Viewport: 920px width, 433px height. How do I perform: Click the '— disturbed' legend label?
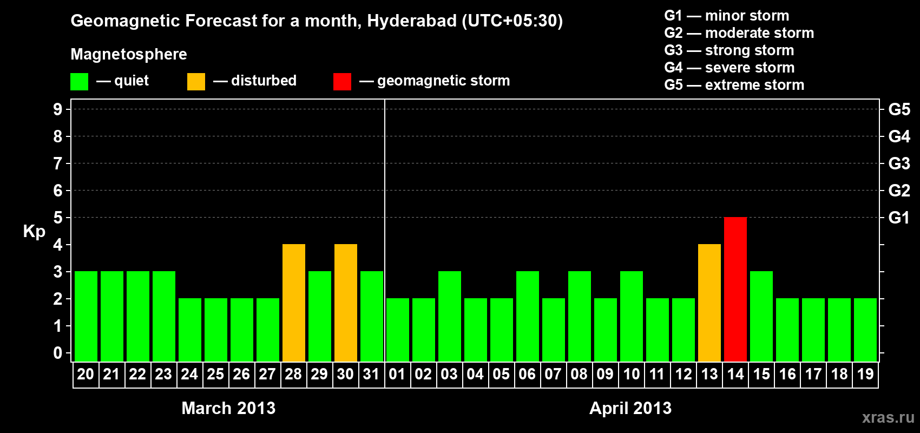pyautogui.click(x=255, y=81)
